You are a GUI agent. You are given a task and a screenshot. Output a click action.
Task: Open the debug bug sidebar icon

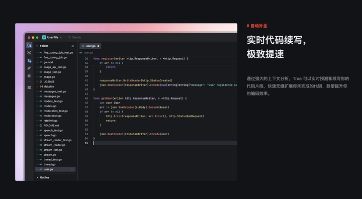pyautogui.click(x=29, y=76)
